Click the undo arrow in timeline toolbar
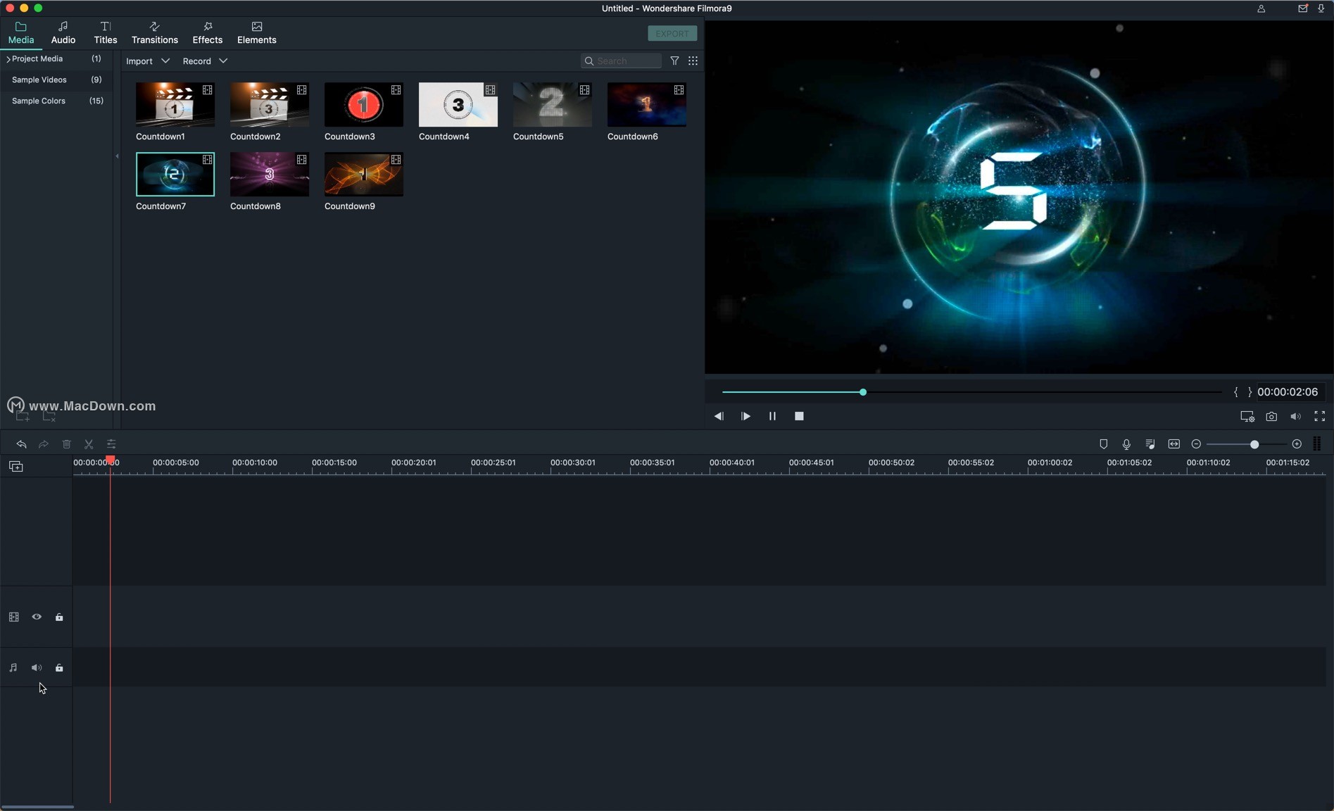Viewport: 1334px width, 811px height. pos(21,444)
